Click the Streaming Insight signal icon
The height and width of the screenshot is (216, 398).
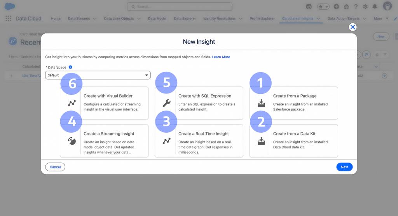click(72, 141)
